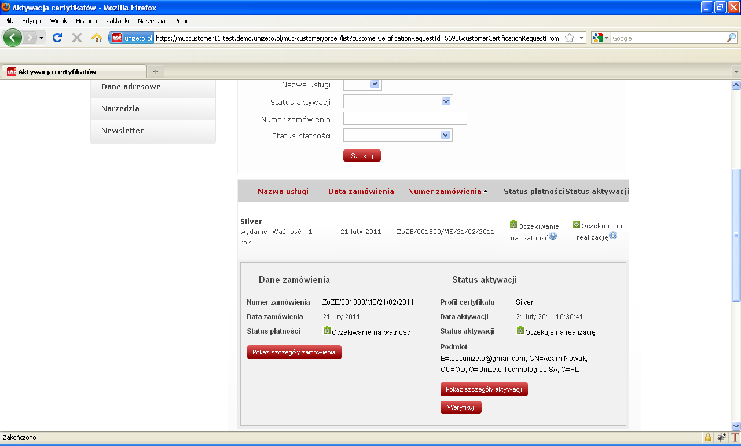
Task: Open the search engine selection dropdown
Action: click(x=607, y=38)
